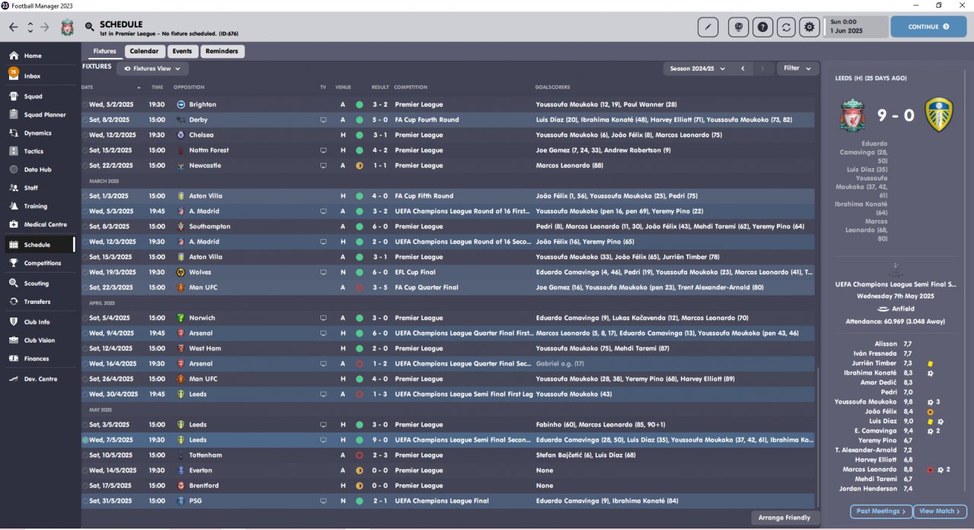Click Arrange Friendly button
974x530 pixels.
click(784, 518)
